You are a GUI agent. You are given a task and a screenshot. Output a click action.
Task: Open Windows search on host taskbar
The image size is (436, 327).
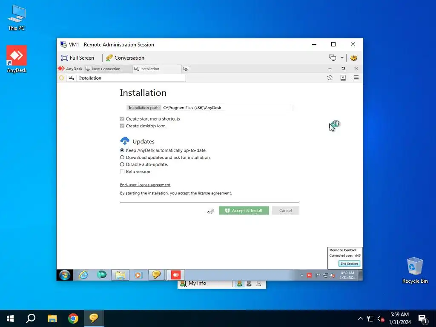[x=31, y=318]
